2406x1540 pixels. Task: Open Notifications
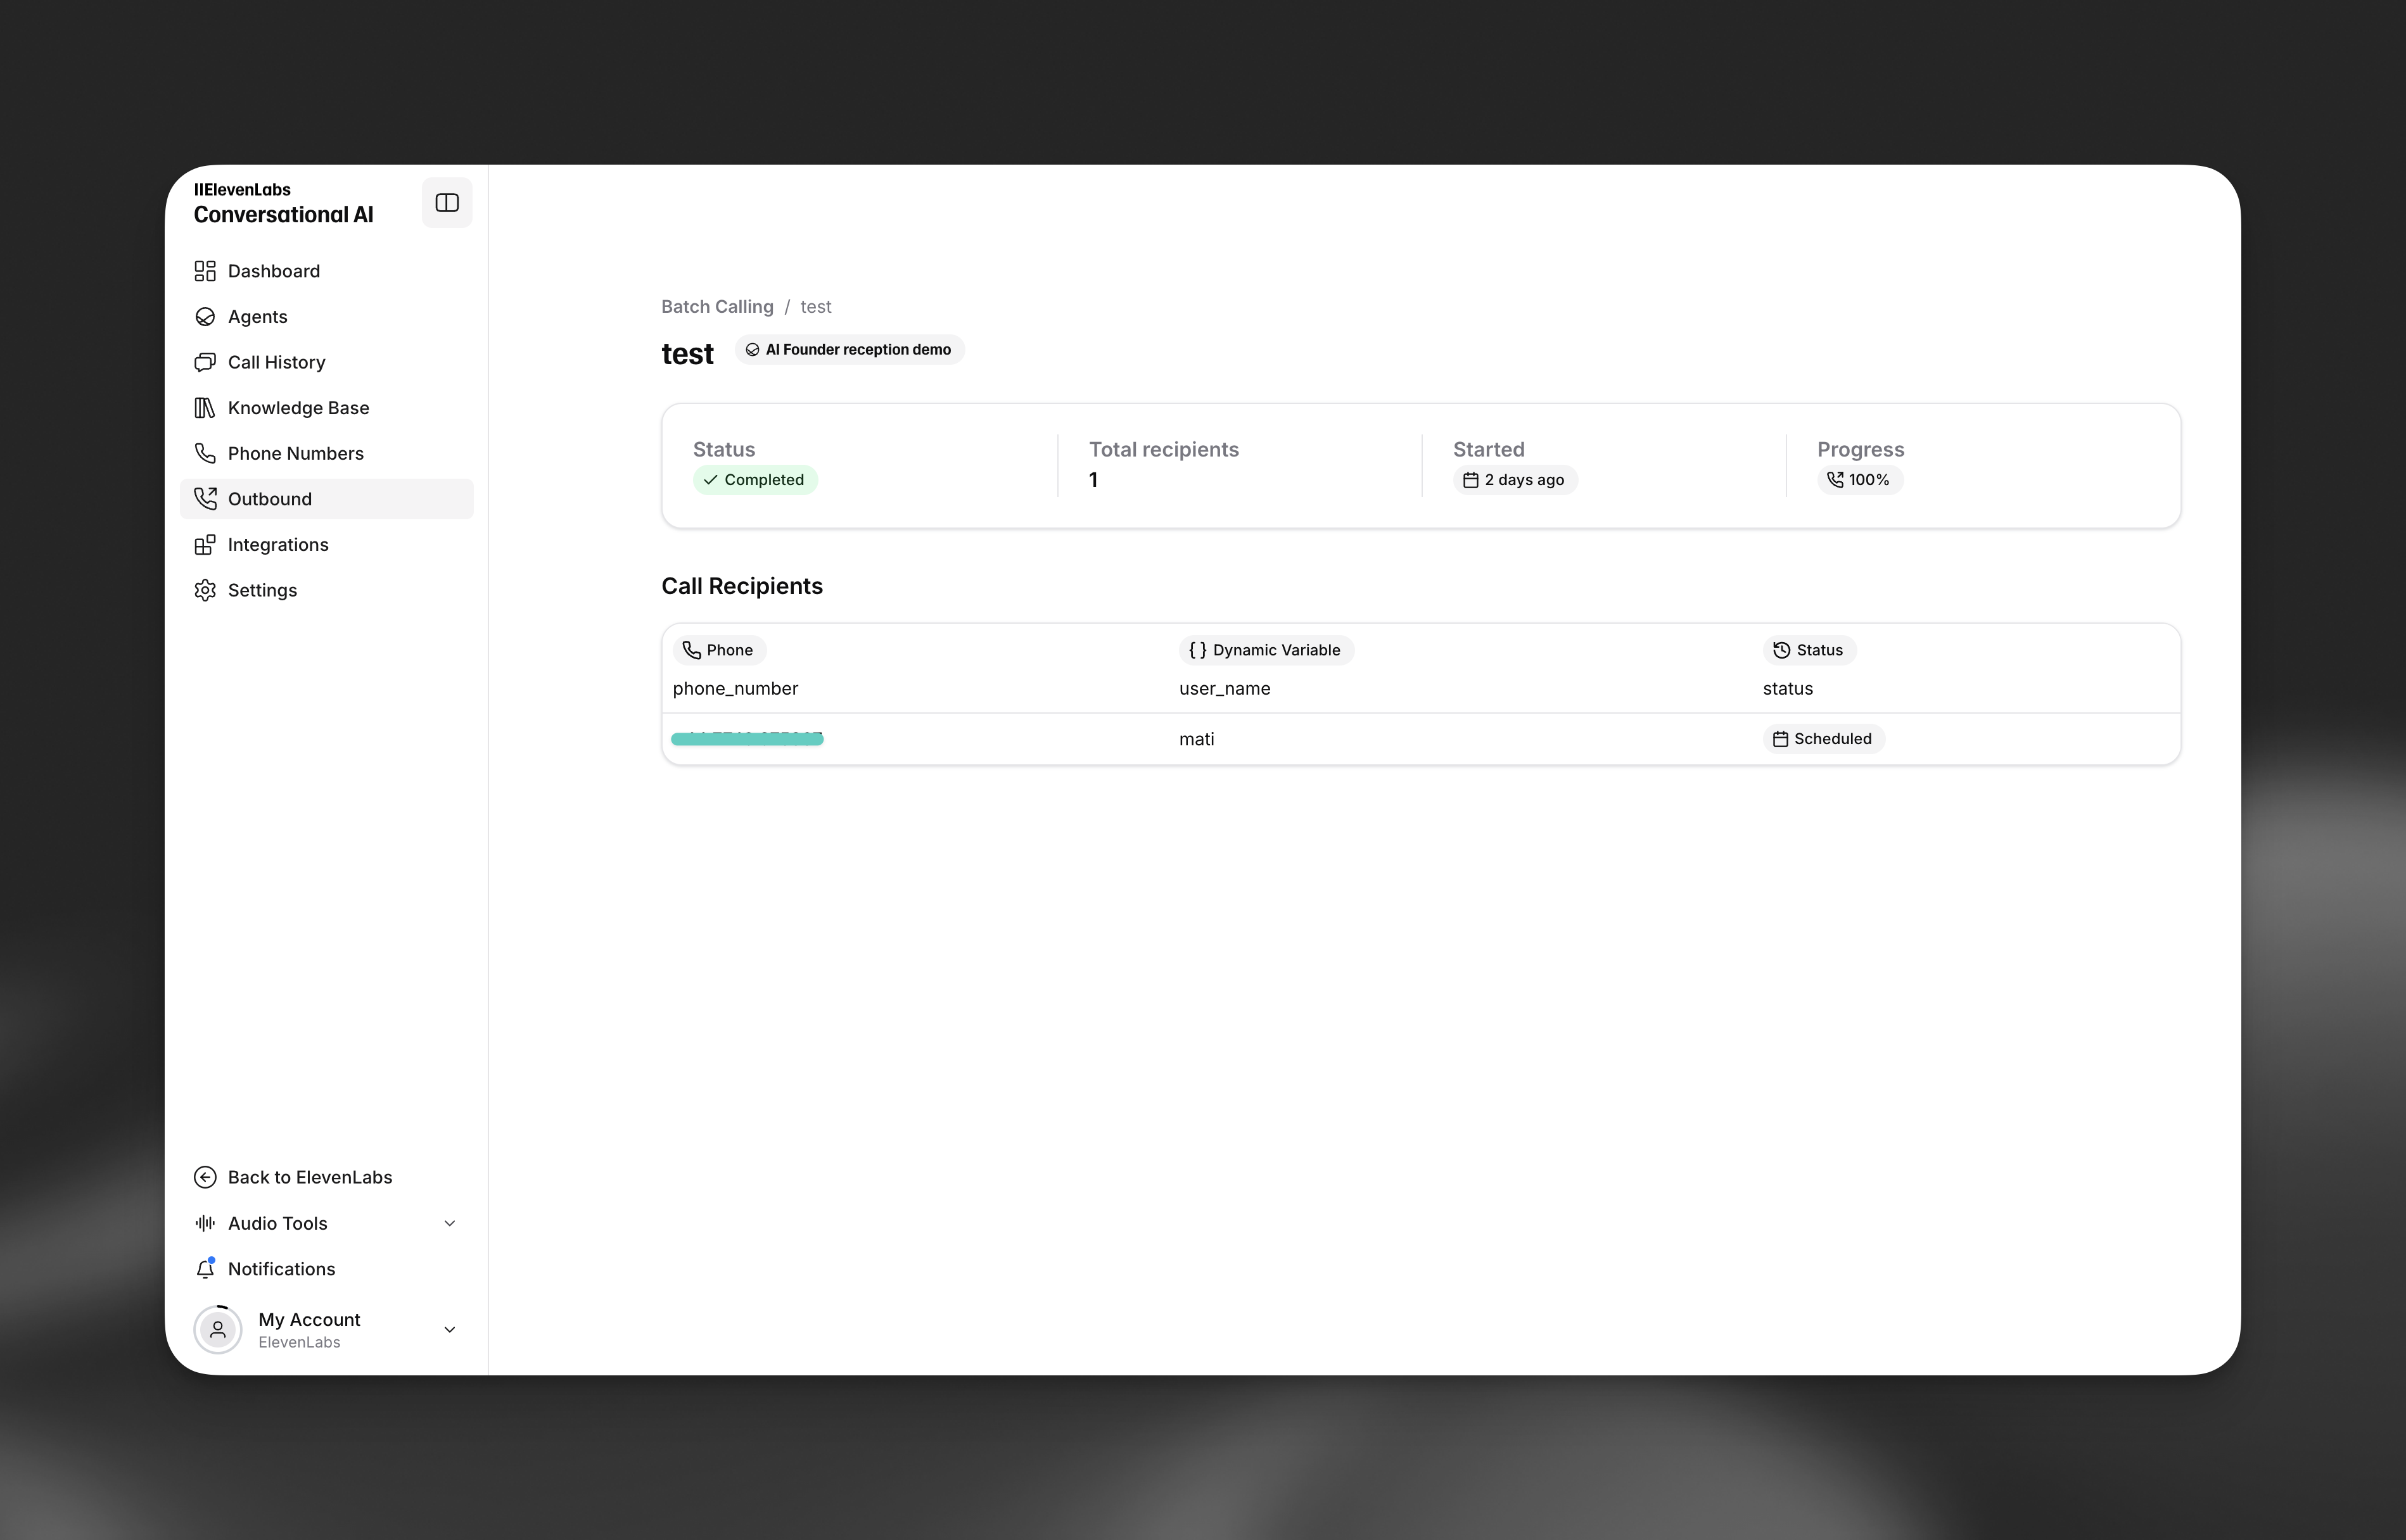281,1268
